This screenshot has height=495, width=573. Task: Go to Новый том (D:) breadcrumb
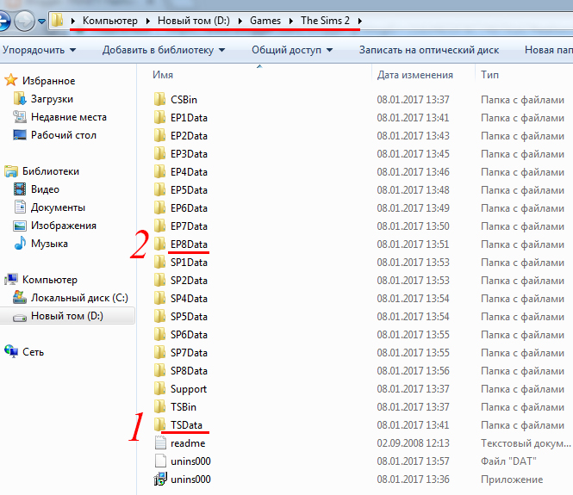(x=194, y=21)
